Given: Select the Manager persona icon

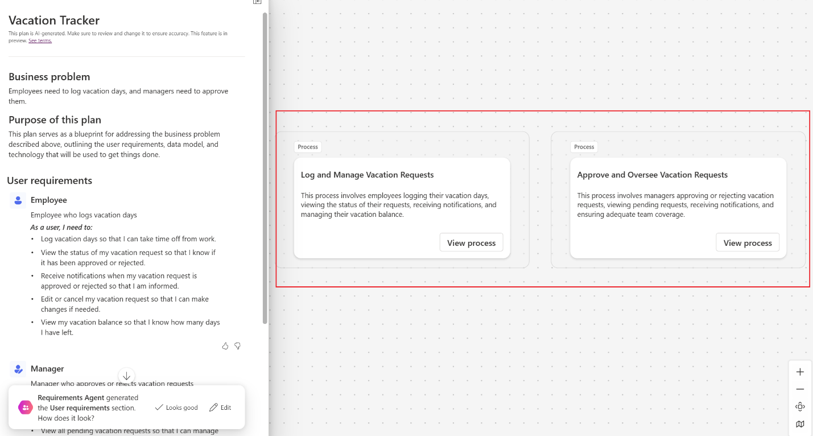Looking at the screenshot, I should [17, 369].
